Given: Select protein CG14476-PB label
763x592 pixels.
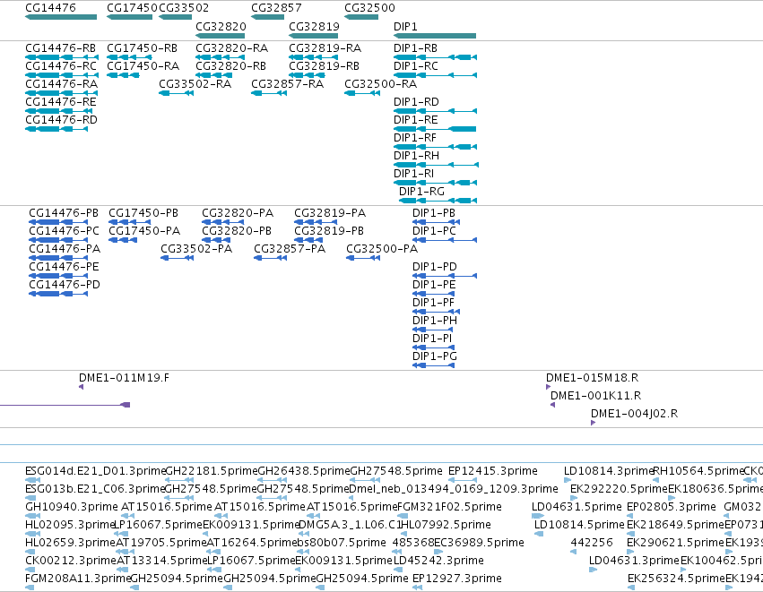Looking at the screenshot, I should [64, 213].
